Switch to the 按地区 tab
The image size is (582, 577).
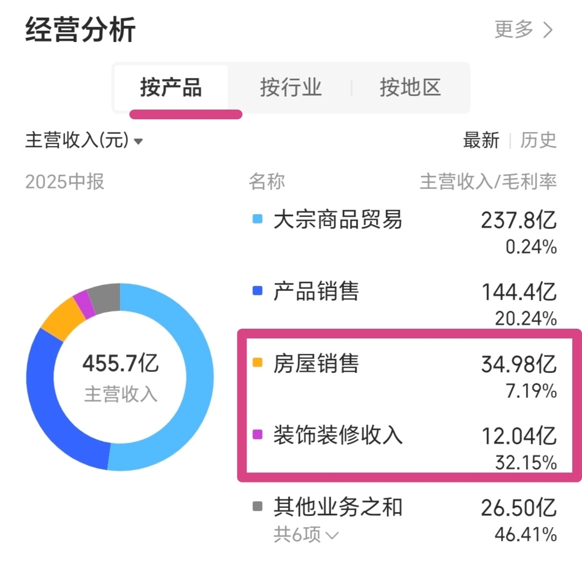coord(410,87)
